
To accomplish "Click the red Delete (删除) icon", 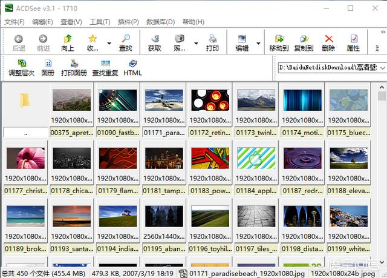I will pos(329,39).
